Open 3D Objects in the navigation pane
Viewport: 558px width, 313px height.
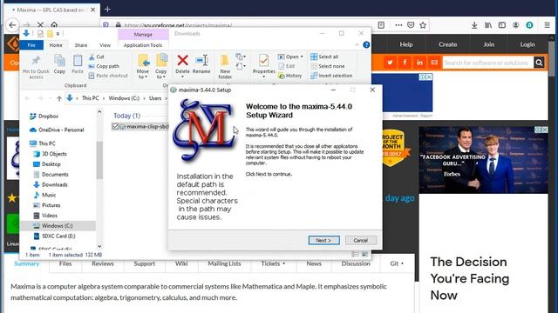[x=50, y=154]
